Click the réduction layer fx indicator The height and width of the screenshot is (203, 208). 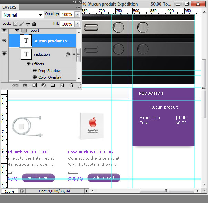pos(68,54)
